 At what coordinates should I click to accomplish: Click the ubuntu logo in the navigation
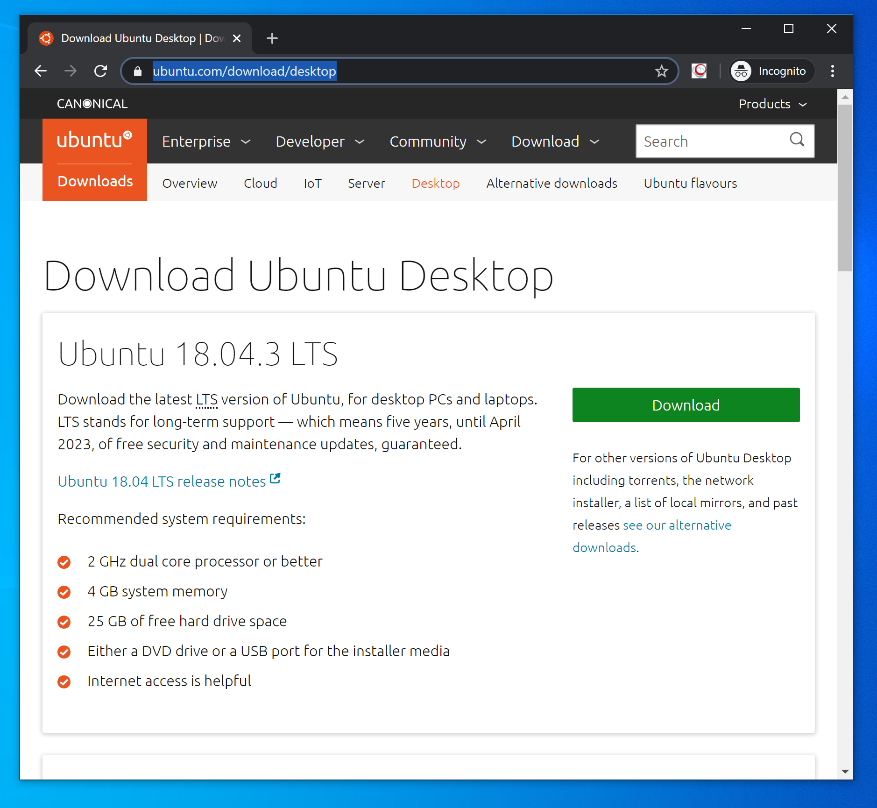pos(94,140)
